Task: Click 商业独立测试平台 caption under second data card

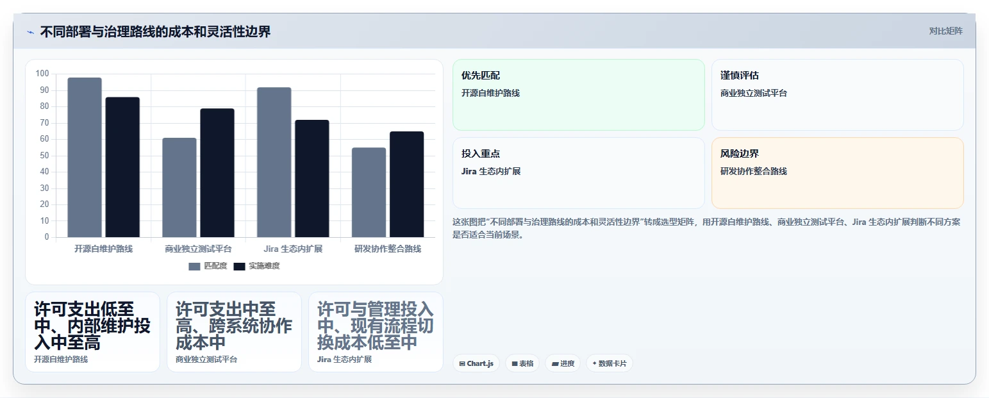Action: [x=206, y=360]
